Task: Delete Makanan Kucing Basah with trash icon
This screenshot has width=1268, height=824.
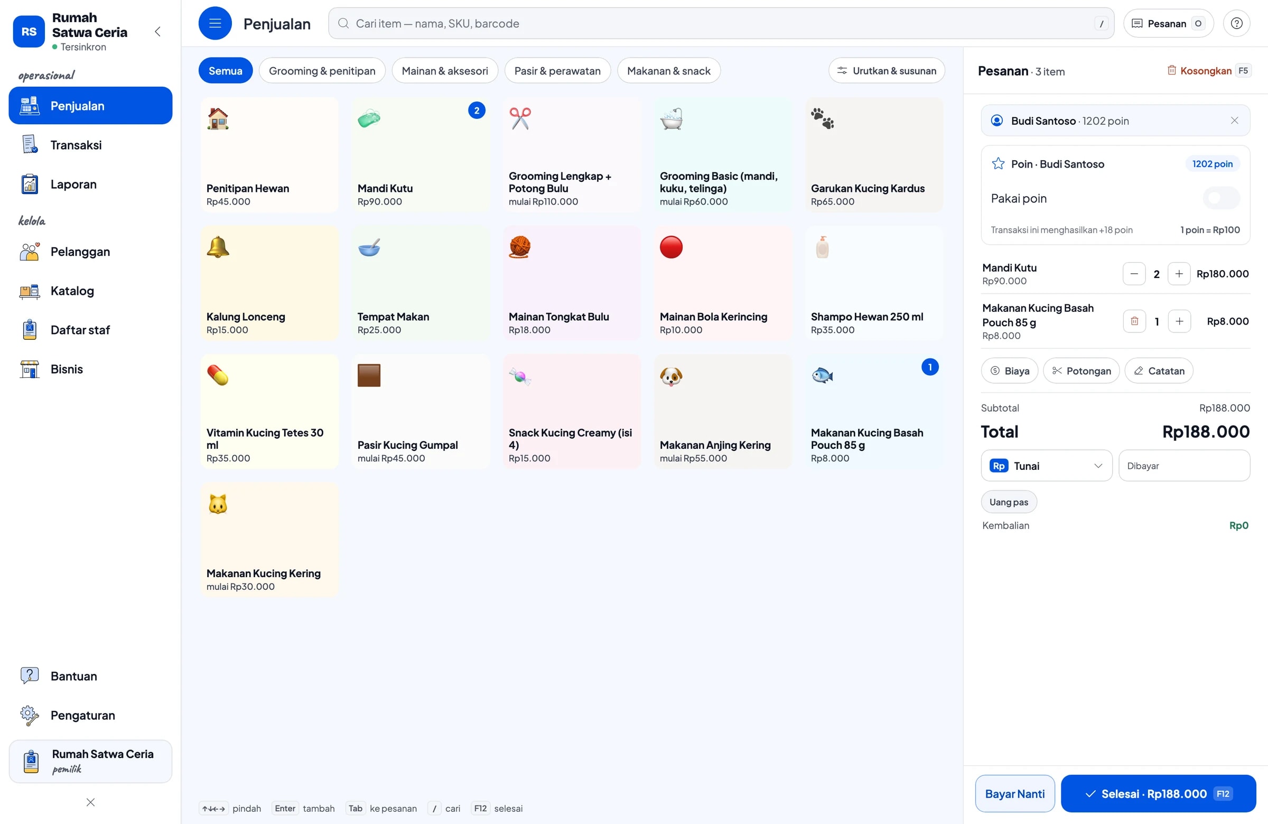Action: coord(1134,321)
